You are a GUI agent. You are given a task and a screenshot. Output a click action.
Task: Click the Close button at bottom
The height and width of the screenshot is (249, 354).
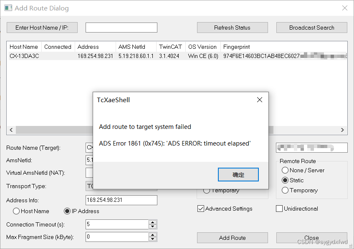pyautogui.click(x=312, y=238)
